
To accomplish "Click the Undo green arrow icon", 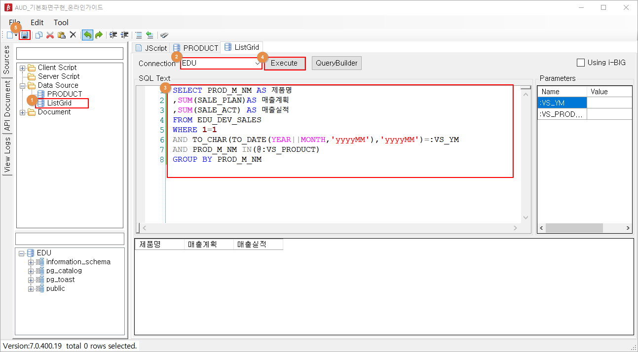I will point(87,35).
